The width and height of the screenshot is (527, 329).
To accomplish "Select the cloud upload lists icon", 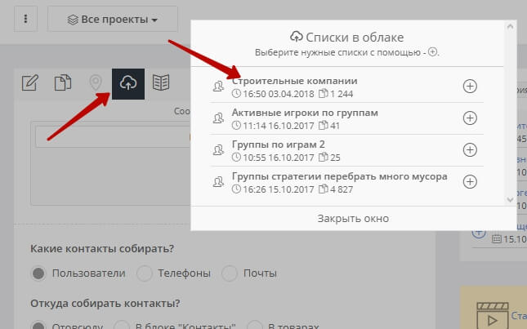I will click(128, 84).
